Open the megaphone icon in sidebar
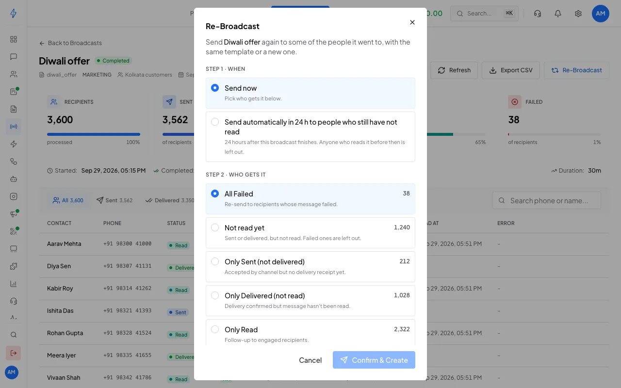621x388 pixels. 14,214
